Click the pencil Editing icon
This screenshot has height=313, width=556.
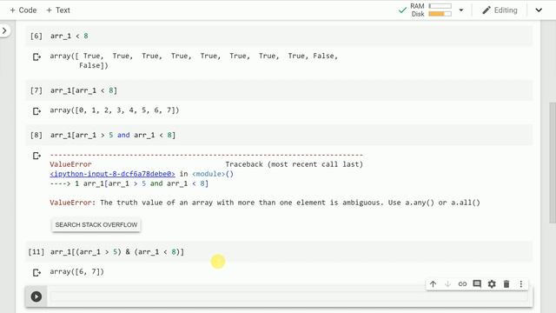click(x=486, y=10)
